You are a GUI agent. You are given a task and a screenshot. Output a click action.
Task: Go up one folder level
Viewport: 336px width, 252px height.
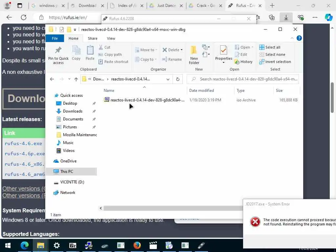click(76, 79)
